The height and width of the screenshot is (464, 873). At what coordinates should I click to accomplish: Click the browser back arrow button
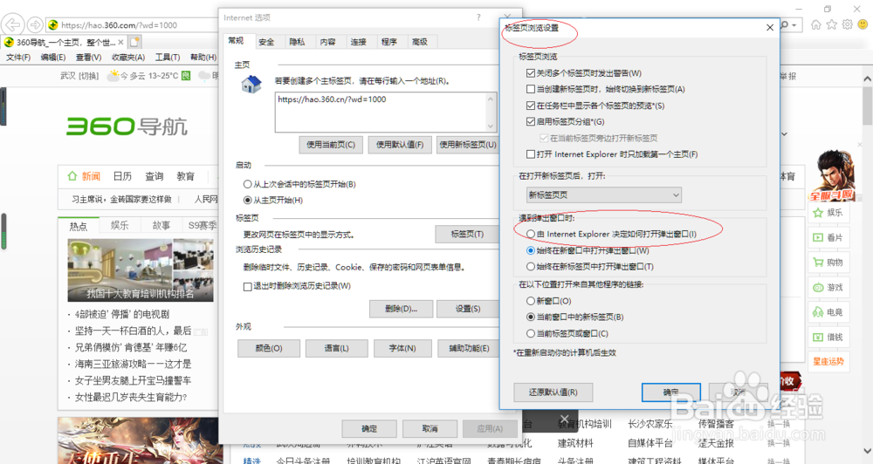pyautogui.click(x=12, y=25)
